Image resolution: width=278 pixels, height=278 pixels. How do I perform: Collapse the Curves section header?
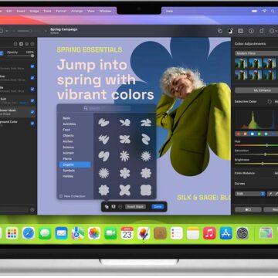pyautogui.click(x=239, y=184)
